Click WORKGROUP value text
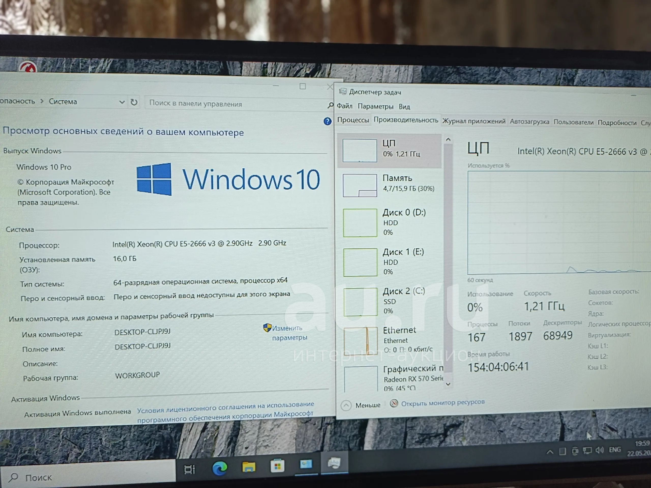 [x=137, y=375]
